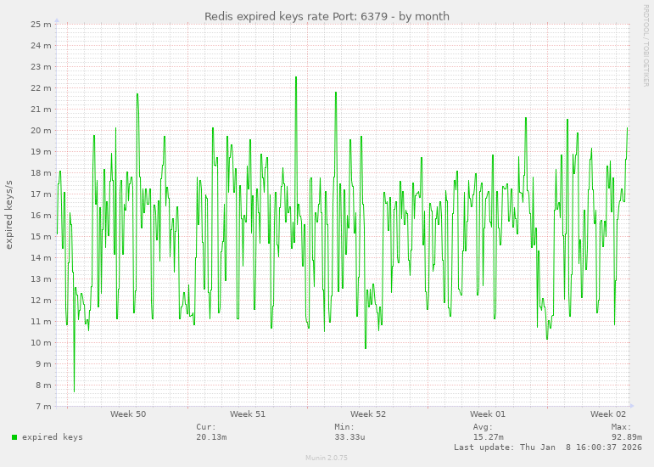
Task: Click the '23 m' y-axis label
Action: (x=41, y=67)
